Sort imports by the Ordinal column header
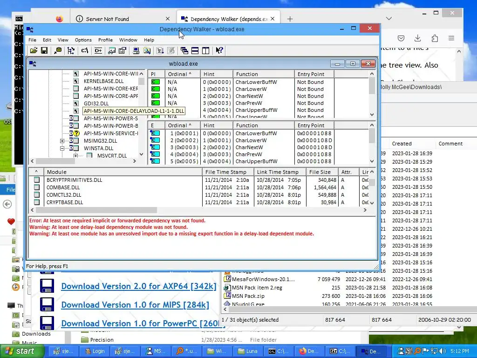 [x=183, y=74]
